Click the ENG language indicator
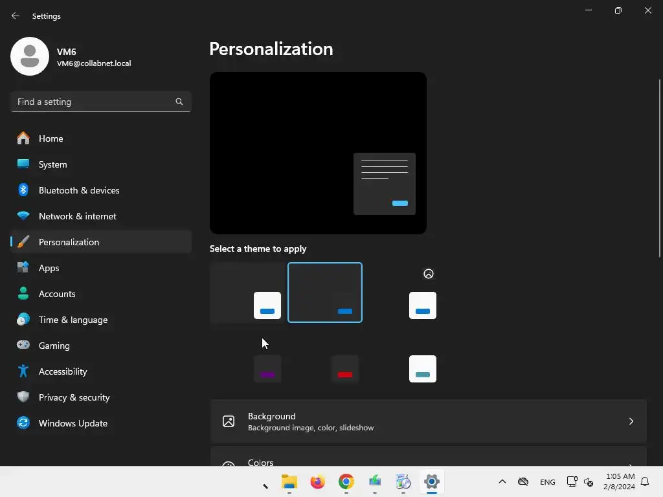 pos(548,481)
